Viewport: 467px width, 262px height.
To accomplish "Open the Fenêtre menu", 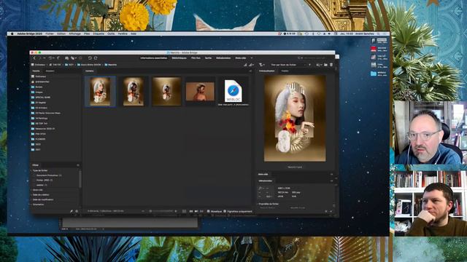I will click(x=123, y=34).
